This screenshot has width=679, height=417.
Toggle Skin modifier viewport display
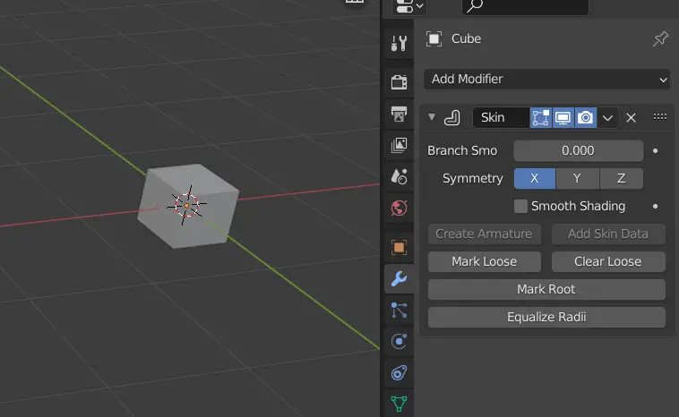[x=563, y=117]
